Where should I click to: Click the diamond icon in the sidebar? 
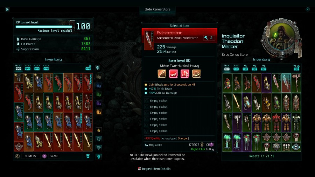pyautogui.click(x=99, y=148)
